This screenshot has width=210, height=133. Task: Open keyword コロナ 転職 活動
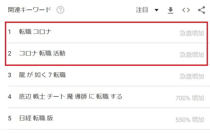(x=42, y=53)
